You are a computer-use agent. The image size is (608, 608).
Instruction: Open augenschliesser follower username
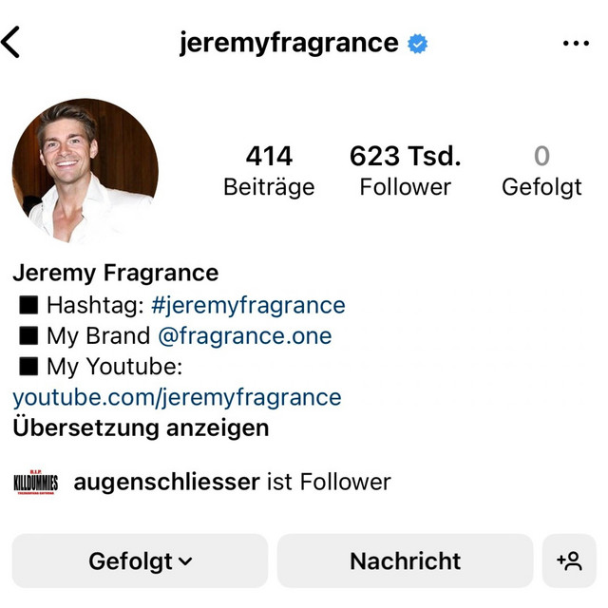167,483
